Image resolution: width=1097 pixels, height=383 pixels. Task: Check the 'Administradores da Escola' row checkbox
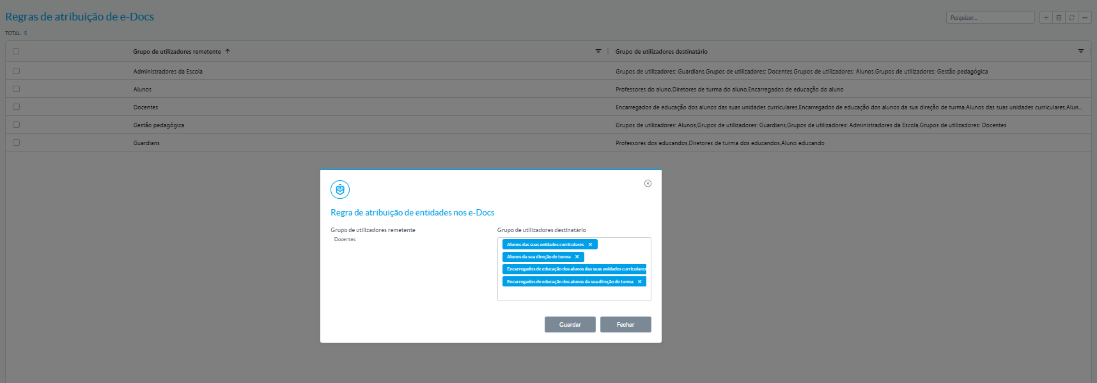tap(16, 71)
